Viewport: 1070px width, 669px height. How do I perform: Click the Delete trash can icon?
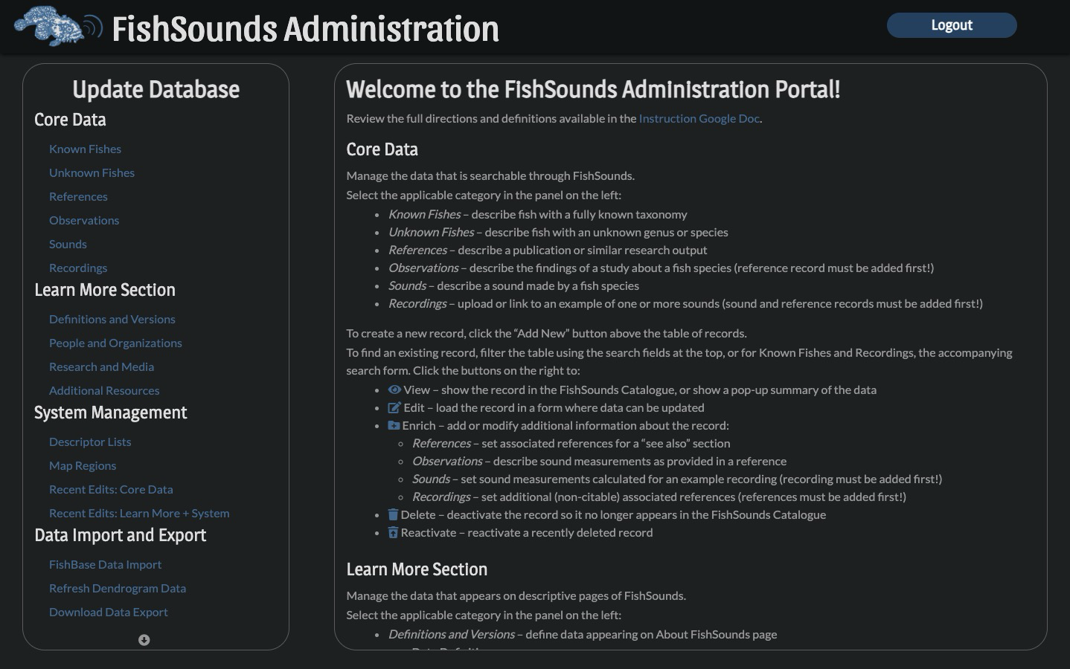click(393, 514)
